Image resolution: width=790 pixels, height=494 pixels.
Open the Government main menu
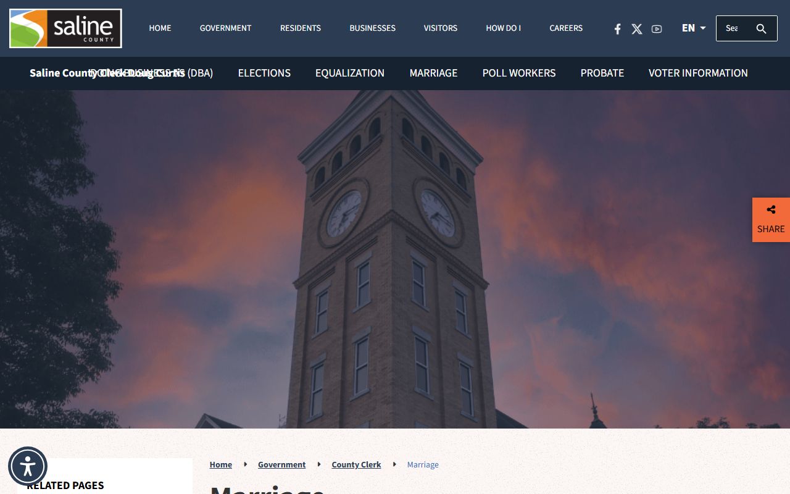coord(225,28)
